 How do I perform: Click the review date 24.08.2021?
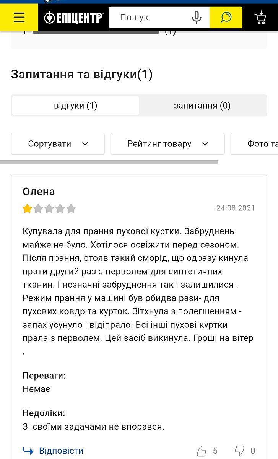(235, 208)
